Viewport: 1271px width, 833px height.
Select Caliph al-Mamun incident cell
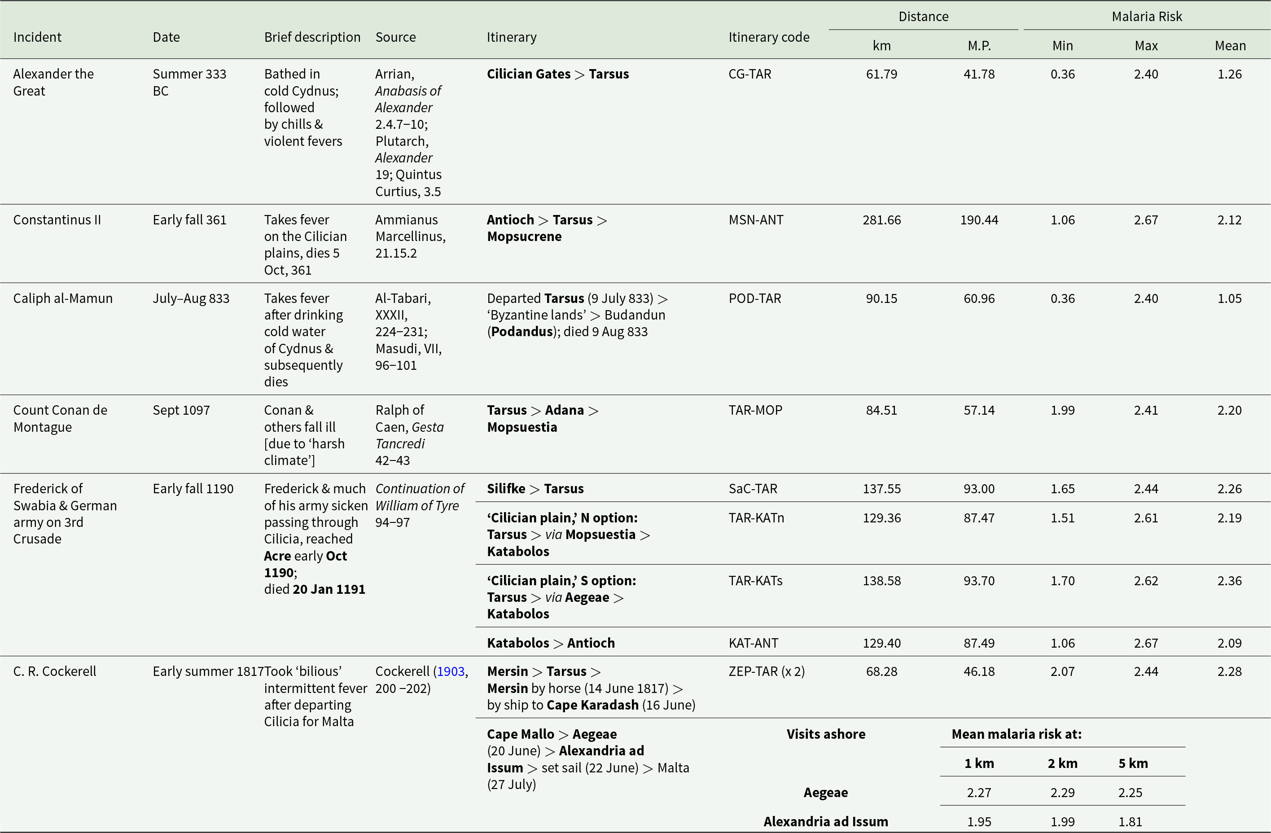(63, 298)
